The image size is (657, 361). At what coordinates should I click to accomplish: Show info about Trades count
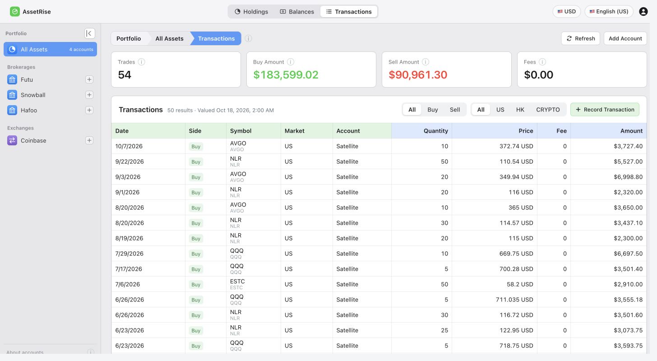(x=141, y=62)
